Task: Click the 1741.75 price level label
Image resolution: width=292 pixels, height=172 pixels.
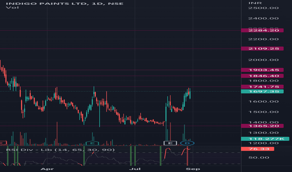Action: point(262,87)
